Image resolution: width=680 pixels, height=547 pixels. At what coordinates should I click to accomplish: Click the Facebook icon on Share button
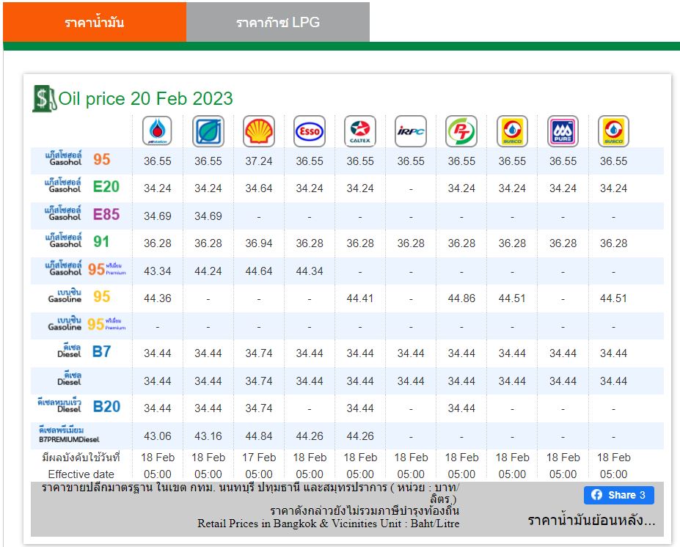tap(596, 495)
